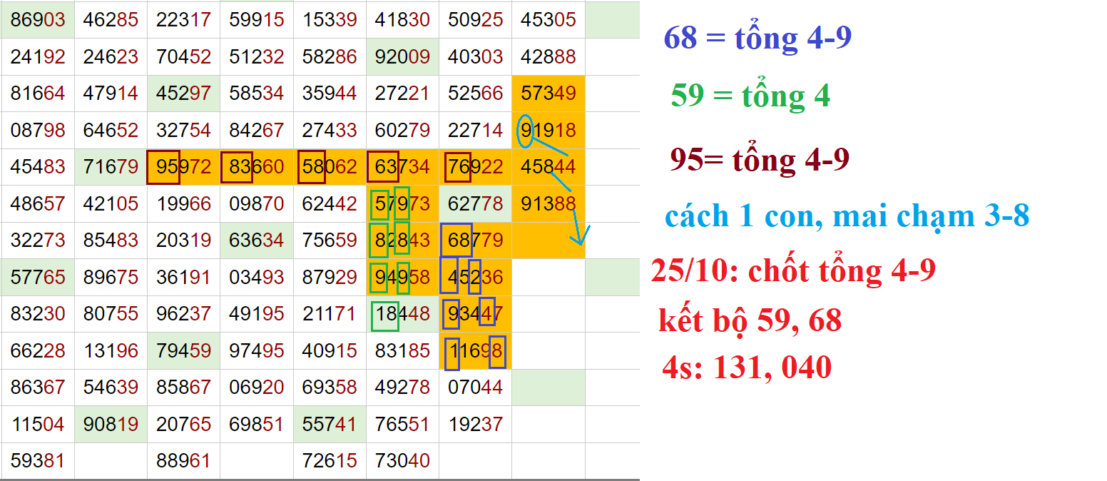Select the text 'cách 1 con, mai chạm 3-8'
This screenshot has width=1107, height=481.
847,215
